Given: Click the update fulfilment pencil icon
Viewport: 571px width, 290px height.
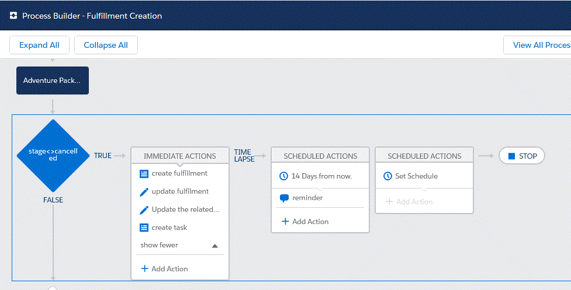Looking at the screenshot, I should click(x=144, y=191).
